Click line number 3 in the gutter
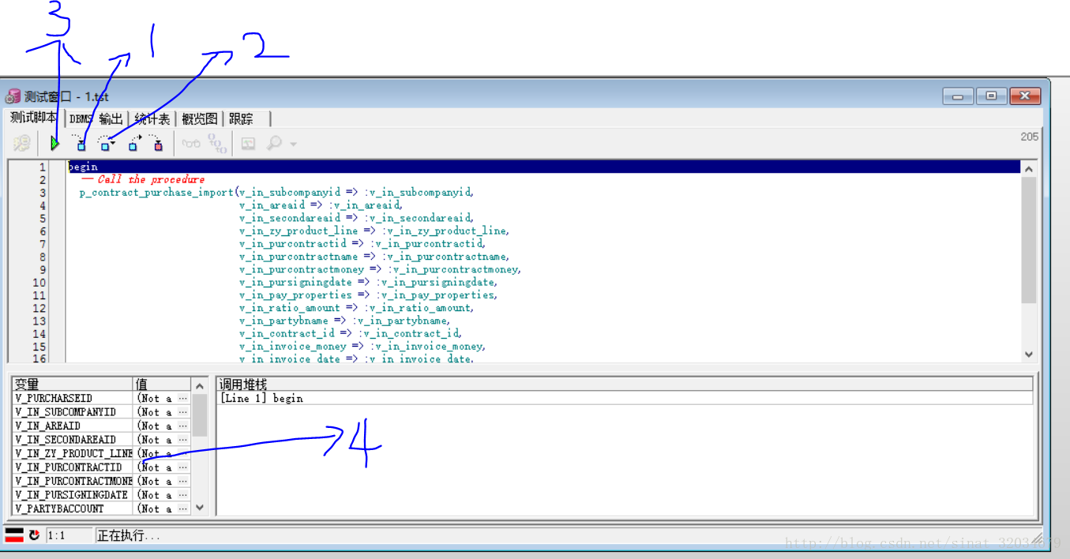 pos(43,193)
